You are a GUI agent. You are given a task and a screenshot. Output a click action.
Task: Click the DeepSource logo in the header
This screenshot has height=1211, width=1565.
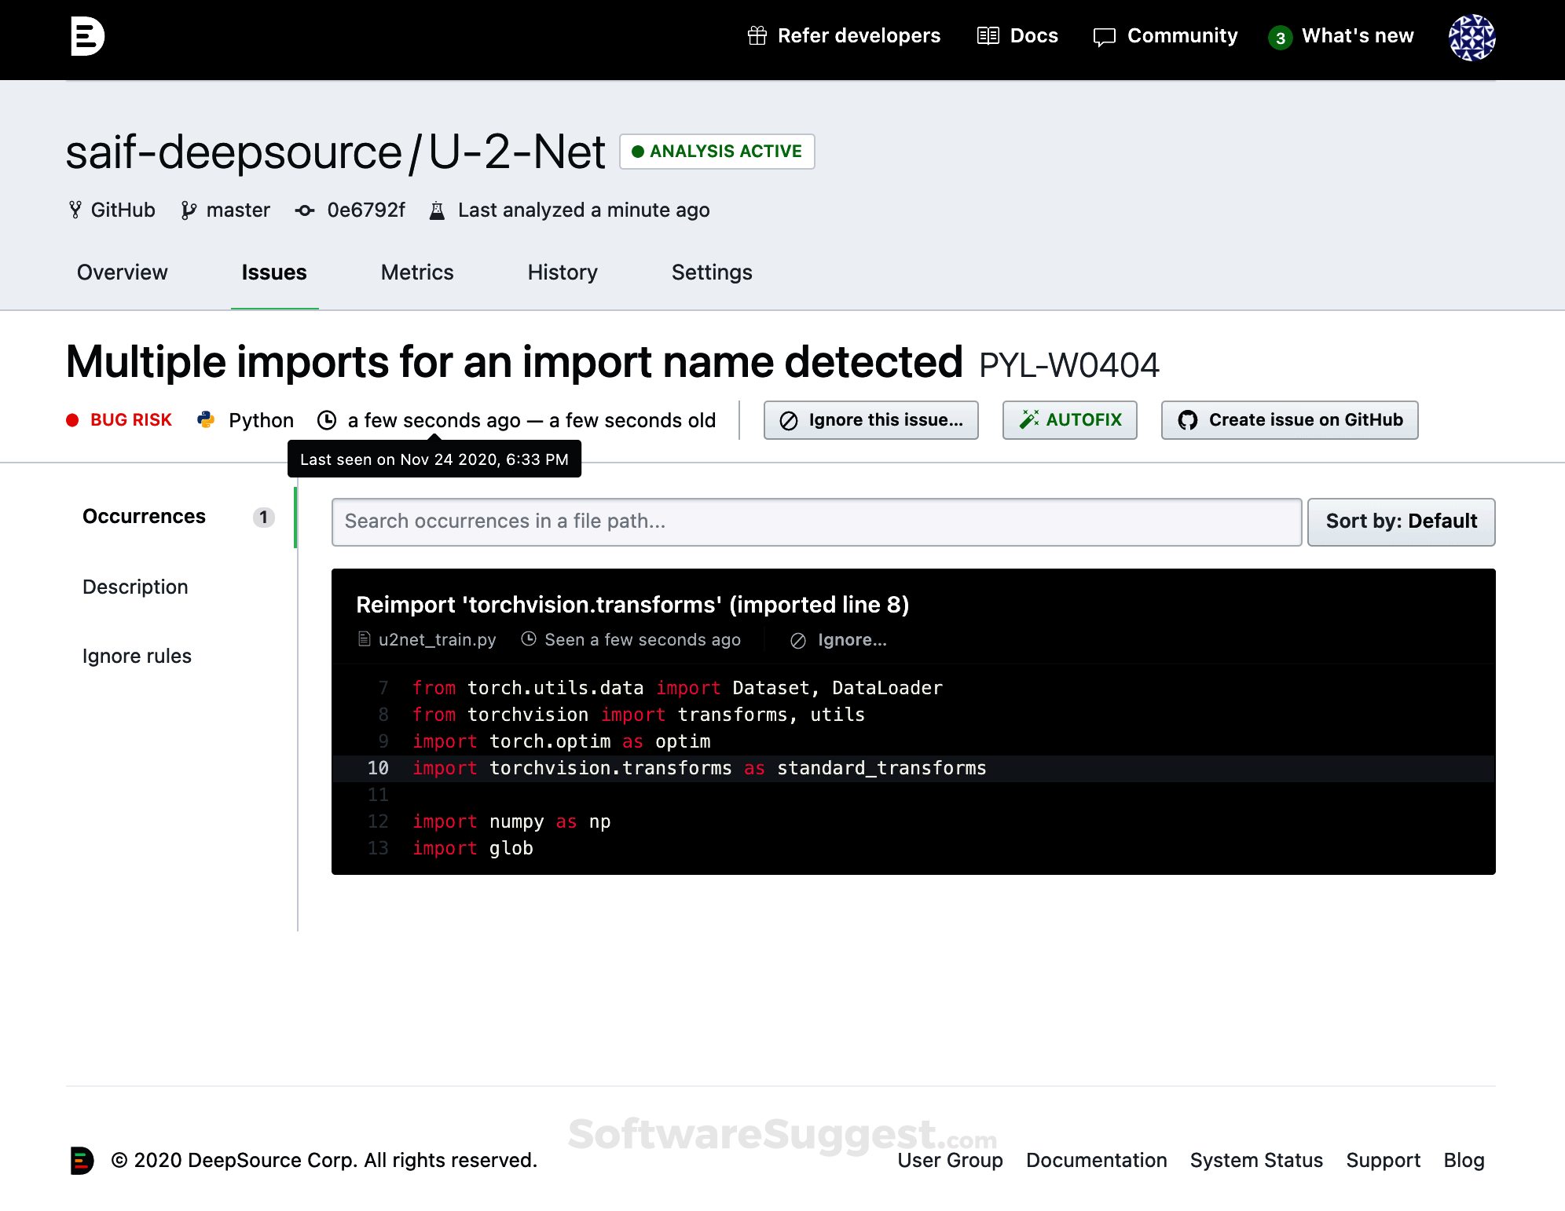pyautogui.click(x=86, y=35)
